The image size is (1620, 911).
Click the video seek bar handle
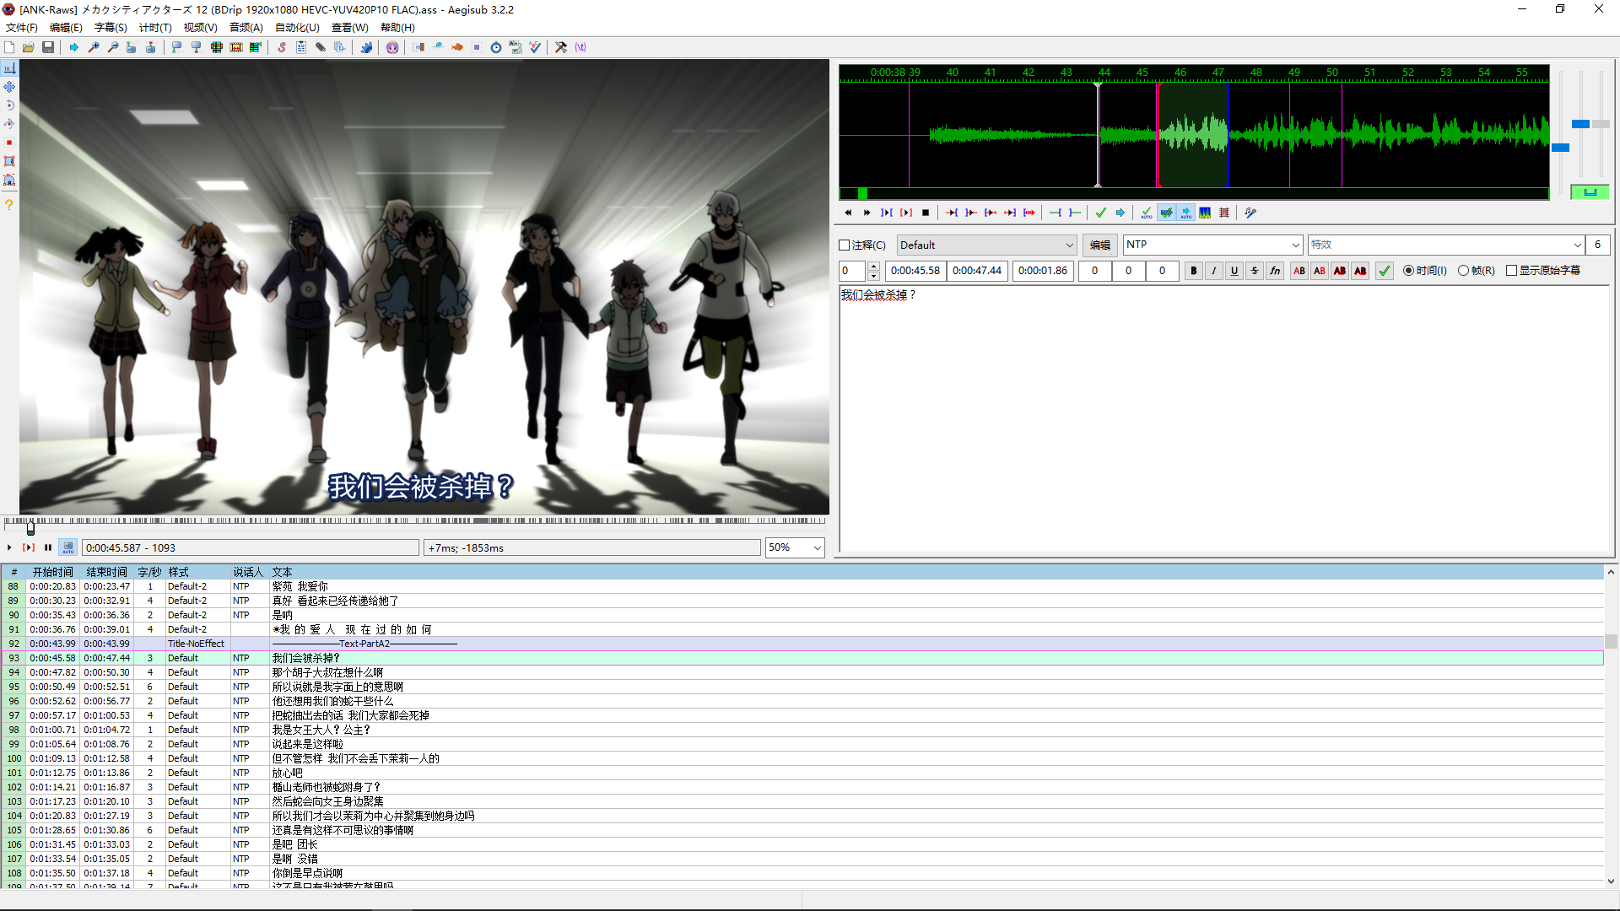point(30,528)
